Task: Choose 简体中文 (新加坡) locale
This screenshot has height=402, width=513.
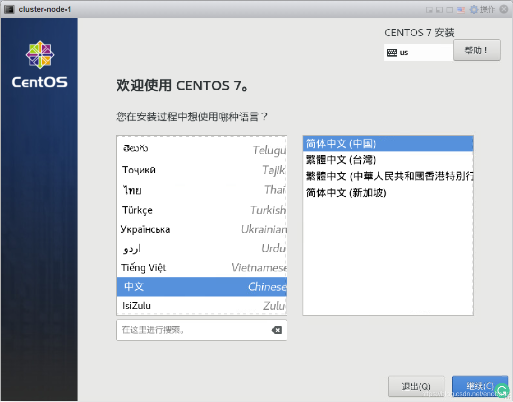Action: pos(388,193)
